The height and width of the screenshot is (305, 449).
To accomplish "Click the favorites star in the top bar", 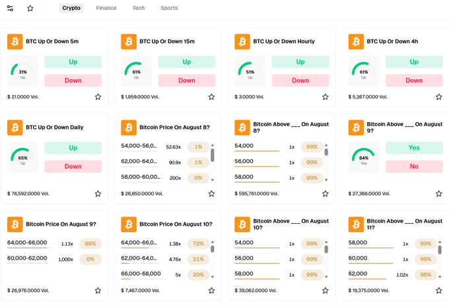I will [x=30, y=9].
